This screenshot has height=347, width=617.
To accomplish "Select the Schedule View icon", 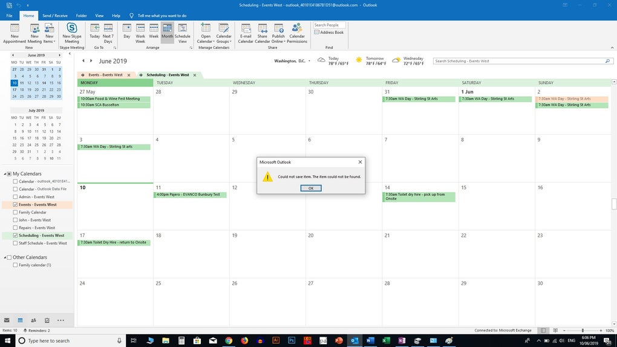I will tap(182, 29).
